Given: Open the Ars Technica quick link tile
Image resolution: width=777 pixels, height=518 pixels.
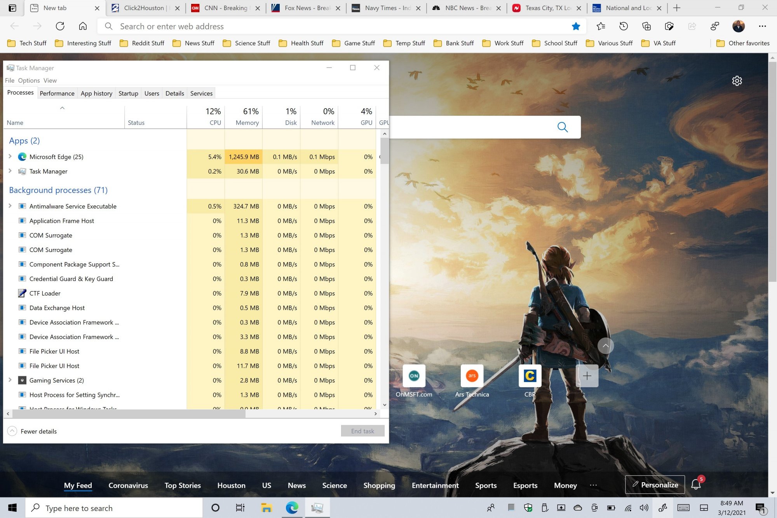Looking at the screenshot, I should point(472,376).
